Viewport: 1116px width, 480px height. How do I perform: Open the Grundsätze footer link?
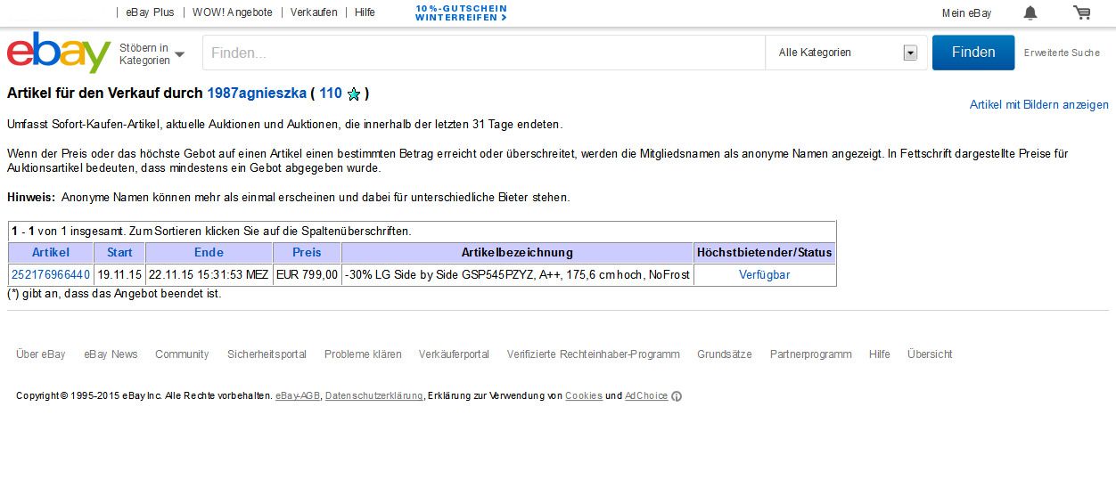click(x=725, y=354)
